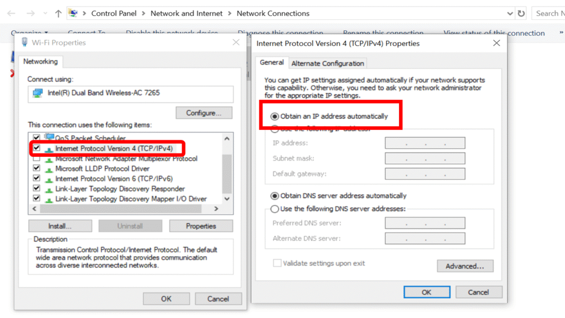The height and width of the screenshot is (318, 565).
Task: Select Use the following DNS server addresses
Action: [x=274, y=209]
